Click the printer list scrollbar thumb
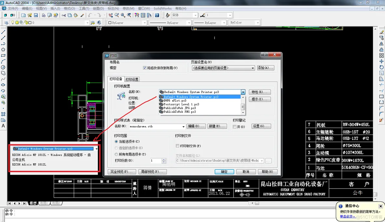The image size is (385, 222). pos(243,107)
